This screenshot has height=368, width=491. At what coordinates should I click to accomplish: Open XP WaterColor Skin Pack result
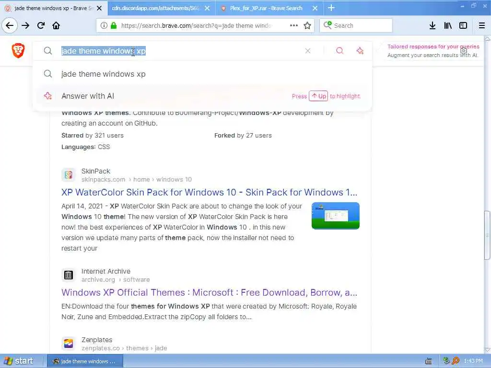[x=209, y=192]
